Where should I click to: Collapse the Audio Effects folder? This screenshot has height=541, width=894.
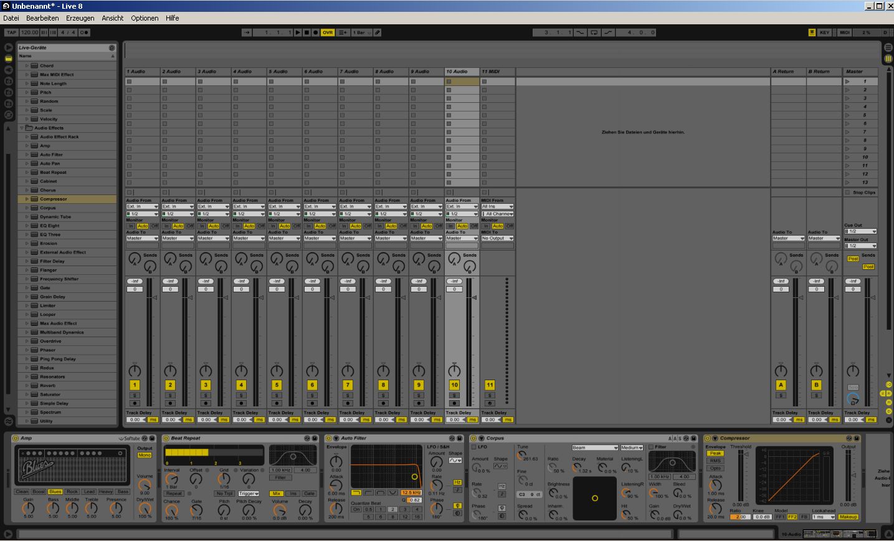[22, 128]
